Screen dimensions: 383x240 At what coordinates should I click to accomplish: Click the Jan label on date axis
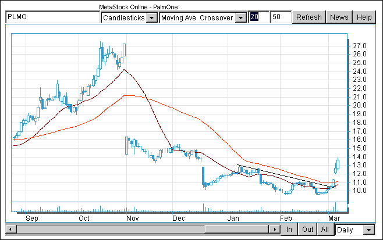pos(233,218)
